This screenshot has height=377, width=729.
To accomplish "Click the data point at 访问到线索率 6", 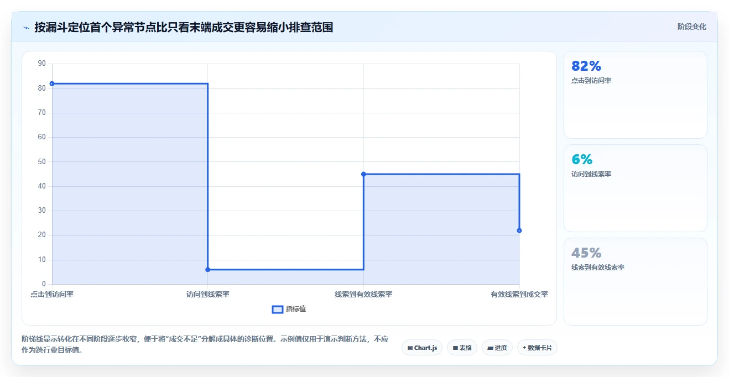I will click(x=208, y=270).
